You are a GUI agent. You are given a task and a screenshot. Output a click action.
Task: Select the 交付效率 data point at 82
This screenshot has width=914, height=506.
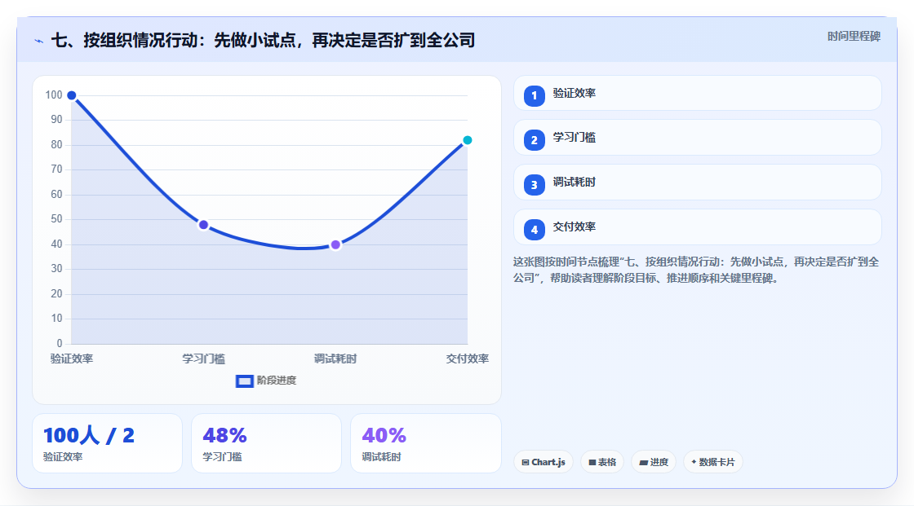[x=468, y=140]
